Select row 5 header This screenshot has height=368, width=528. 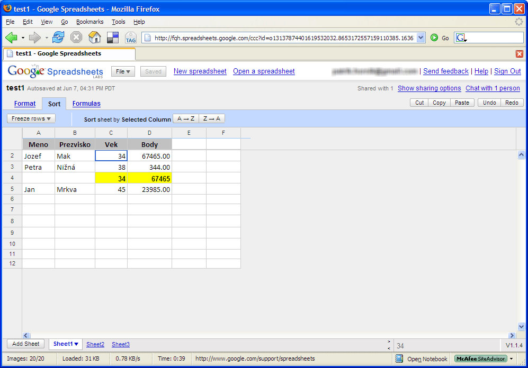click(x=12, y=189)
